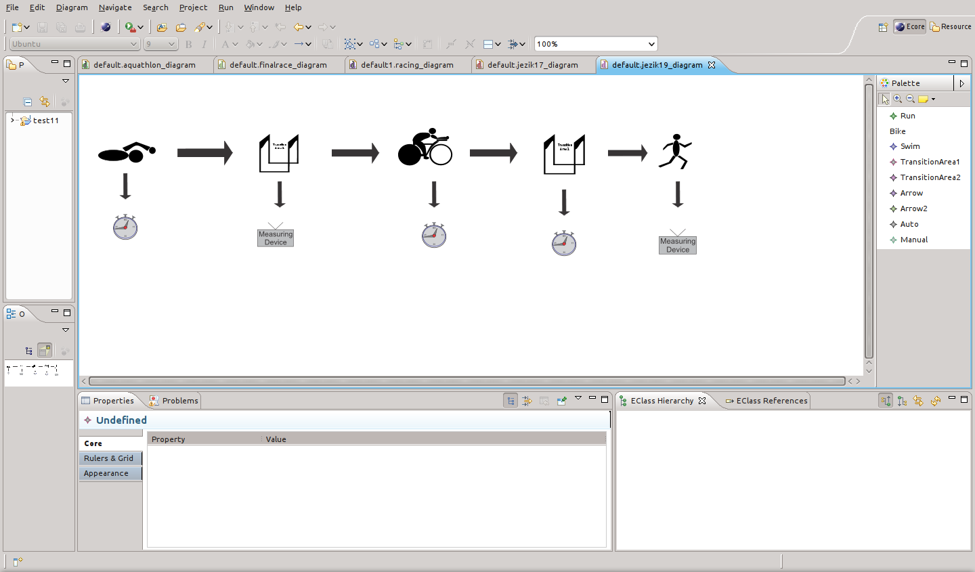Open the Navigate menu
This screenshot has height=572, width=975.
tap(115, 7)
